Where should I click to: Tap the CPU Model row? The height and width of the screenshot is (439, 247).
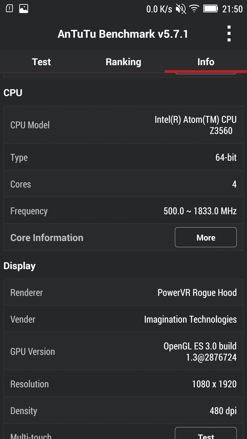(123, 125)
